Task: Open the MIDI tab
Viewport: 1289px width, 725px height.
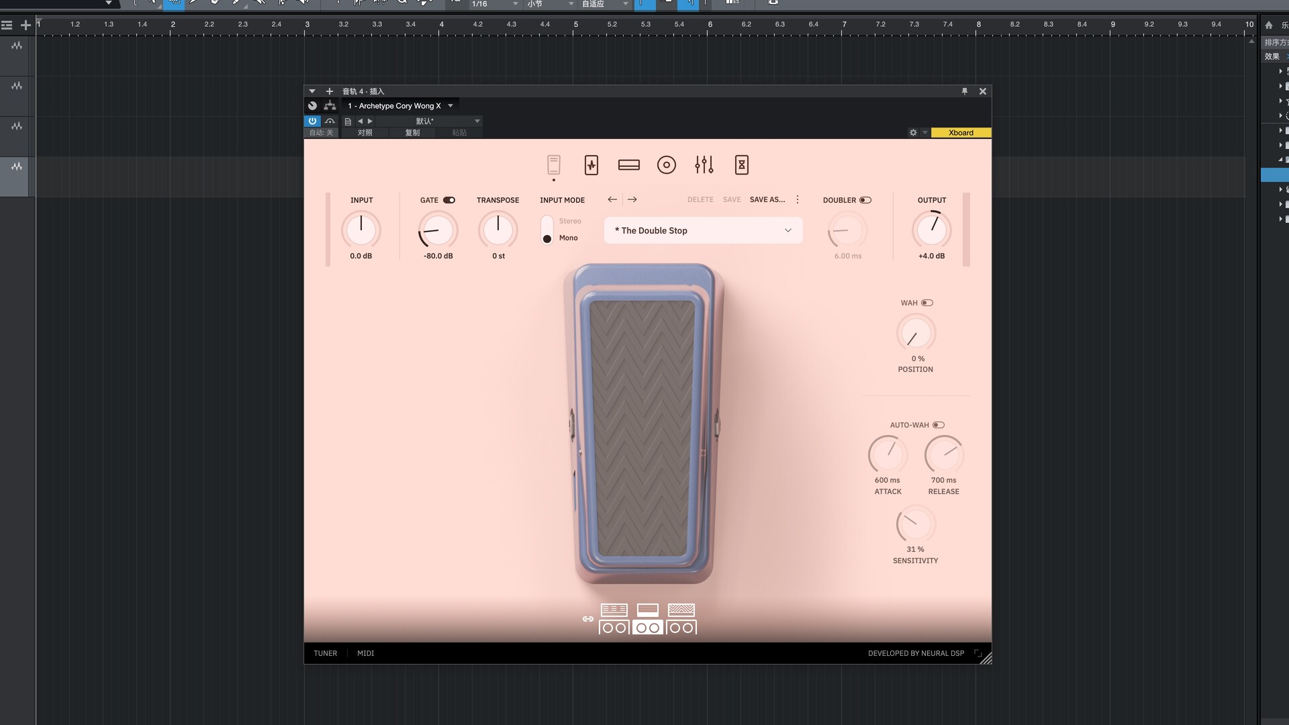Action: click(365, 653)
